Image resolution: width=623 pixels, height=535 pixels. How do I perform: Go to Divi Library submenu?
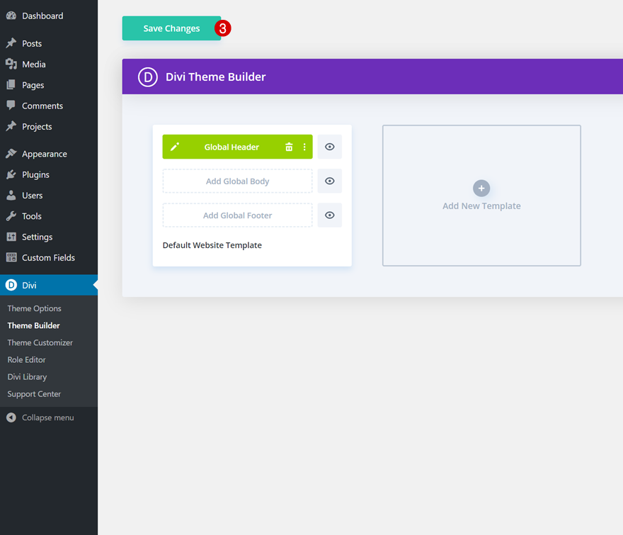[27, 377]
